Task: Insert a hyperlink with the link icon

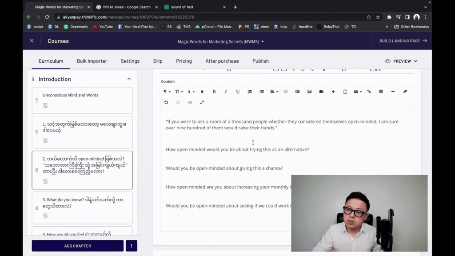Action: pos(369,92)
